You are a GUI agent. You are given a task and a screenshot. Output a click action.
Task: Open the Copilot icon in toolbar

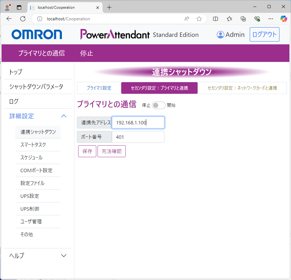tap(283, 19)
